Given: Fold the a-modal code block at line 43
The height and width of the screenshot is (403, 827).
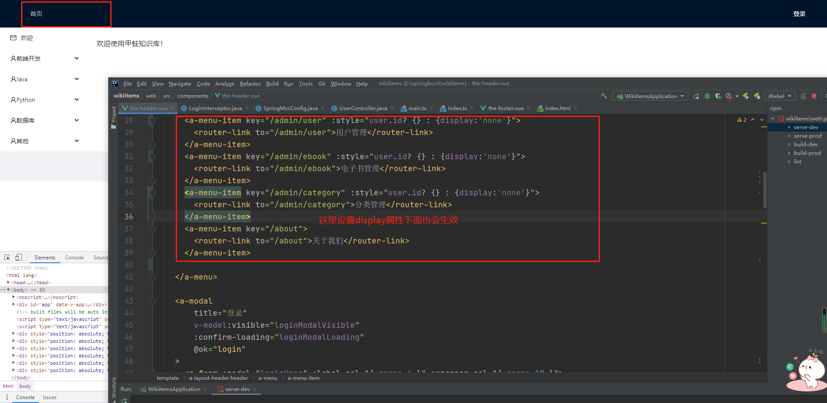Looking at the screenshot, I should coord(152,301).
